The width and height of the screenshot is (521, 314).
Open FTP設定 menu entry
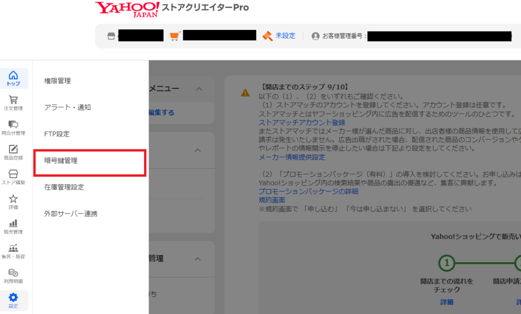57,134
